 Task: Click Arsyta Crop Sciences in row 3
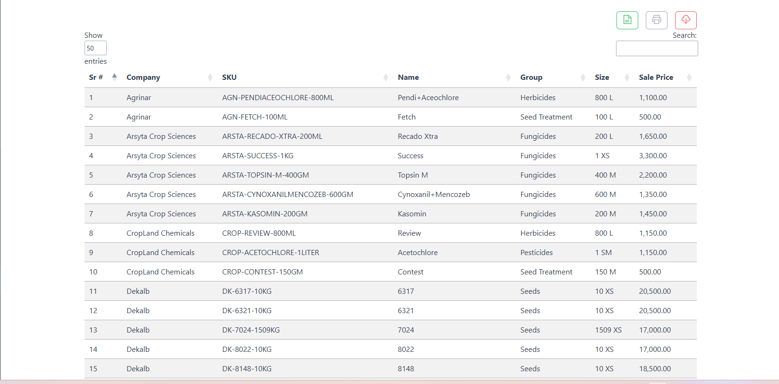(x=161, y=137)
